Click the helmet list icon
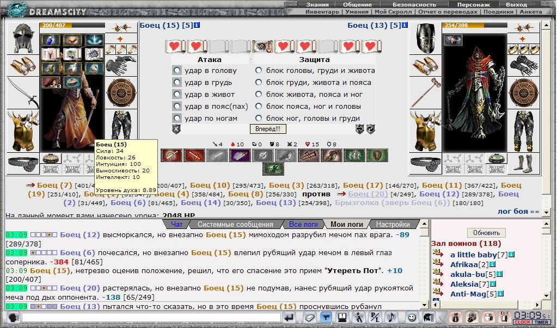557x328 pixels. point(429,317)
